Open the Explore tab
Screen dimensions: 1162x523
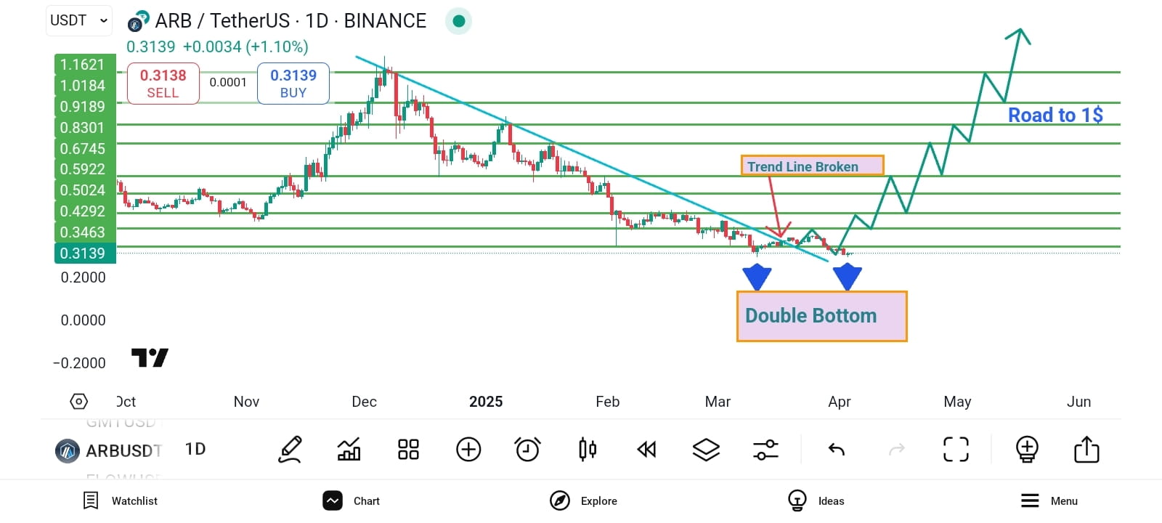[x=584, y=500]
